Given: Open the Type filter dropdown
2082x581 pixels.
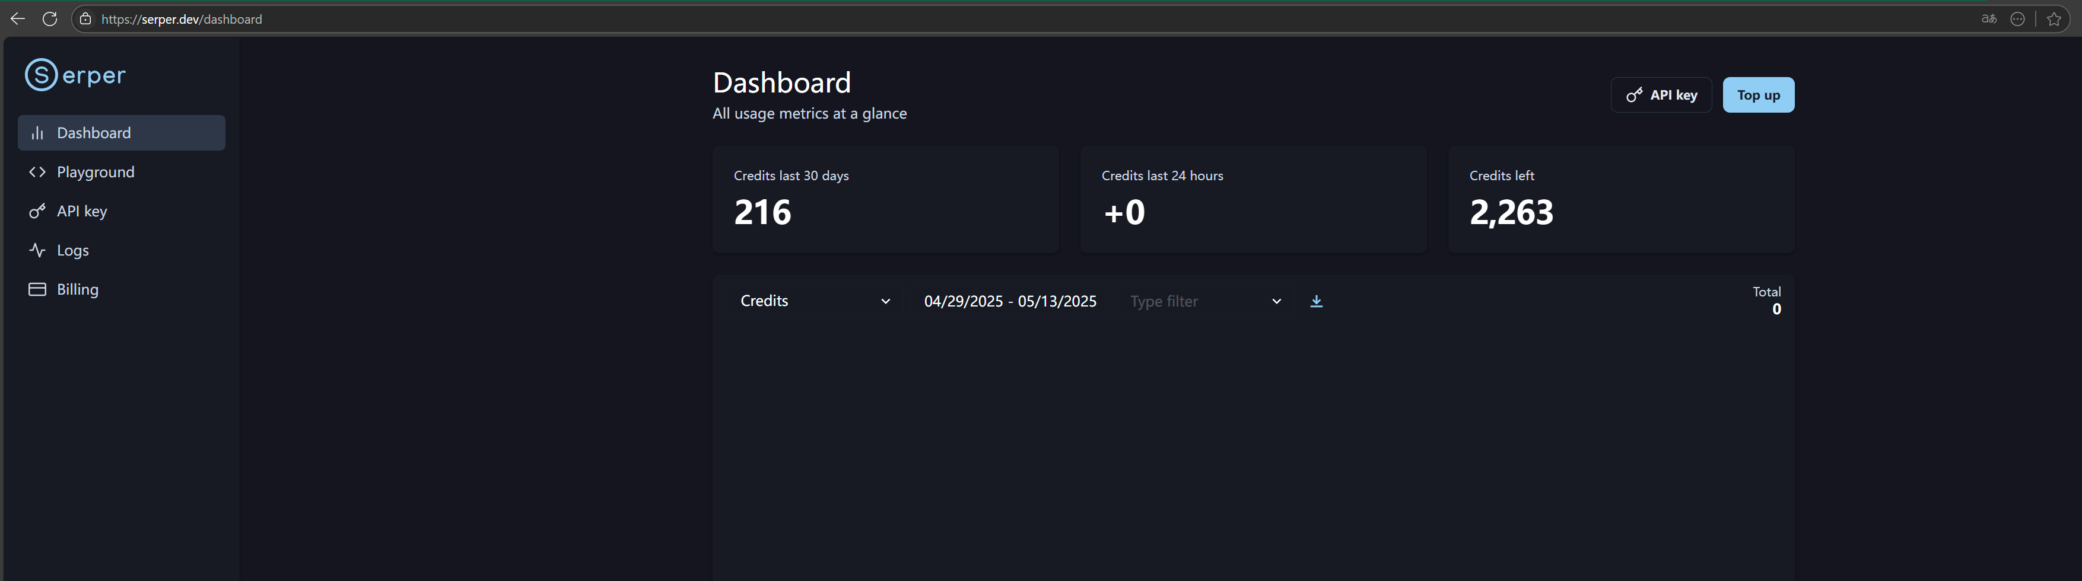Looking at the screenshot, I should pos(1204,301).
